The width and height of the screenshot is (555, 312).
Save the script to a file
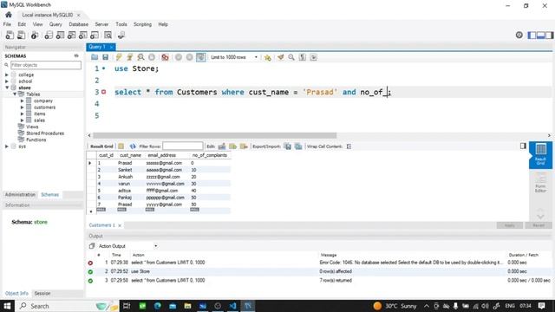click(105, 57)
